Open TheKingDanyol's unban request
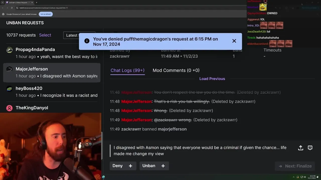 (x=52, y=108)
